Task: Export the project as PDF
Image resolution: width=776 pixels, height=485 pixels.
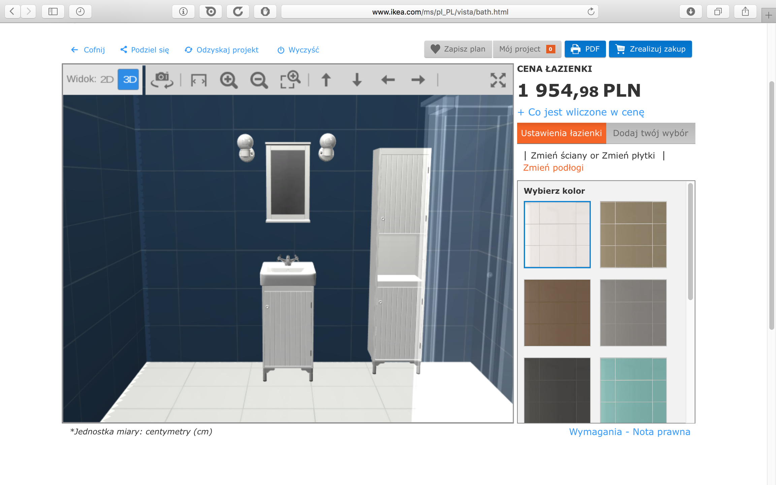Action: [585, 49]
